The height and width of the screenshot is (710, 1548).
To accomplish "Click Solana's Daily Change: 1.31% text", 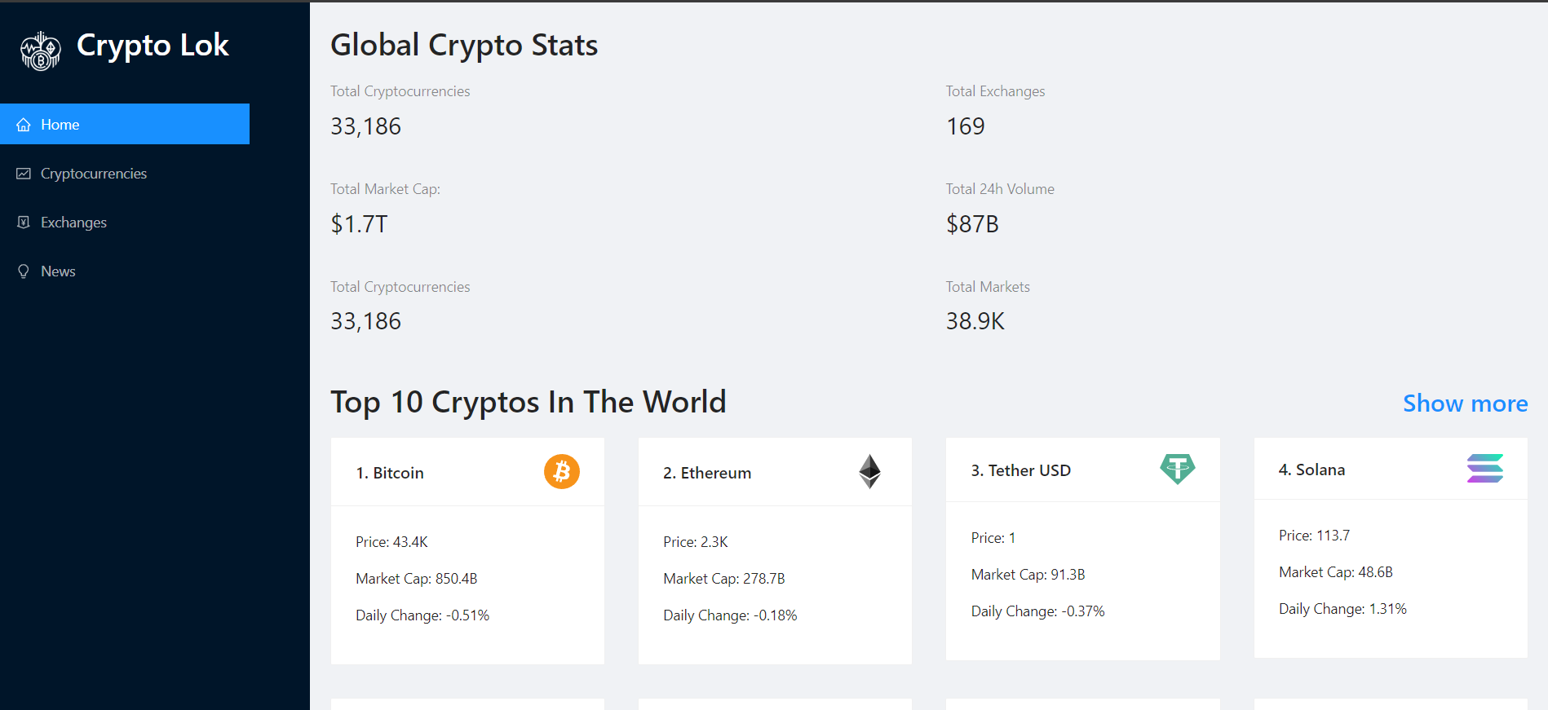I will pos(1342,609).
